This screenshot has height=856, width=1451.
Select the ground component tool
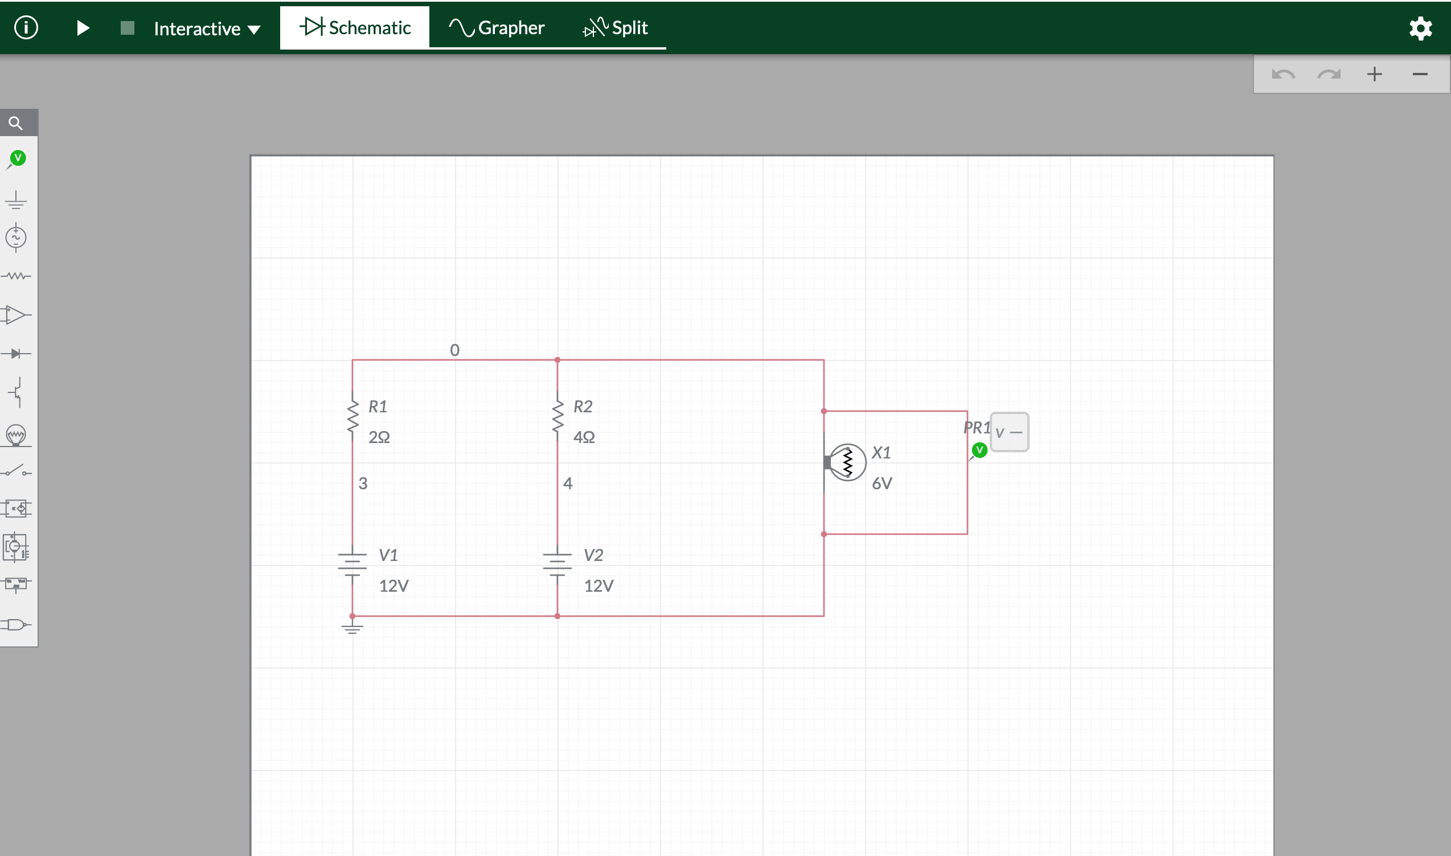point(17,200)
